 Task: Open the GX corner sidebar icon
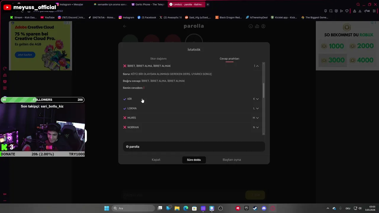(x=5, y=194)
